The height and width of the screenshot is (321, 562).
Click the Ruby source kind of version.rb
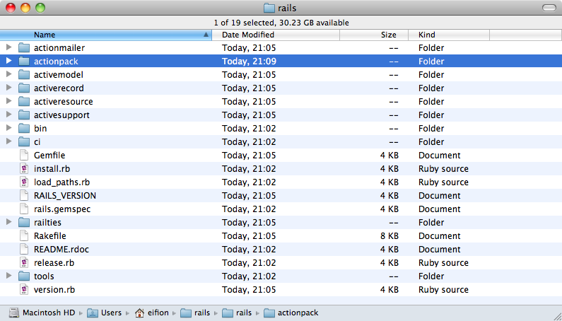(443, 290)
